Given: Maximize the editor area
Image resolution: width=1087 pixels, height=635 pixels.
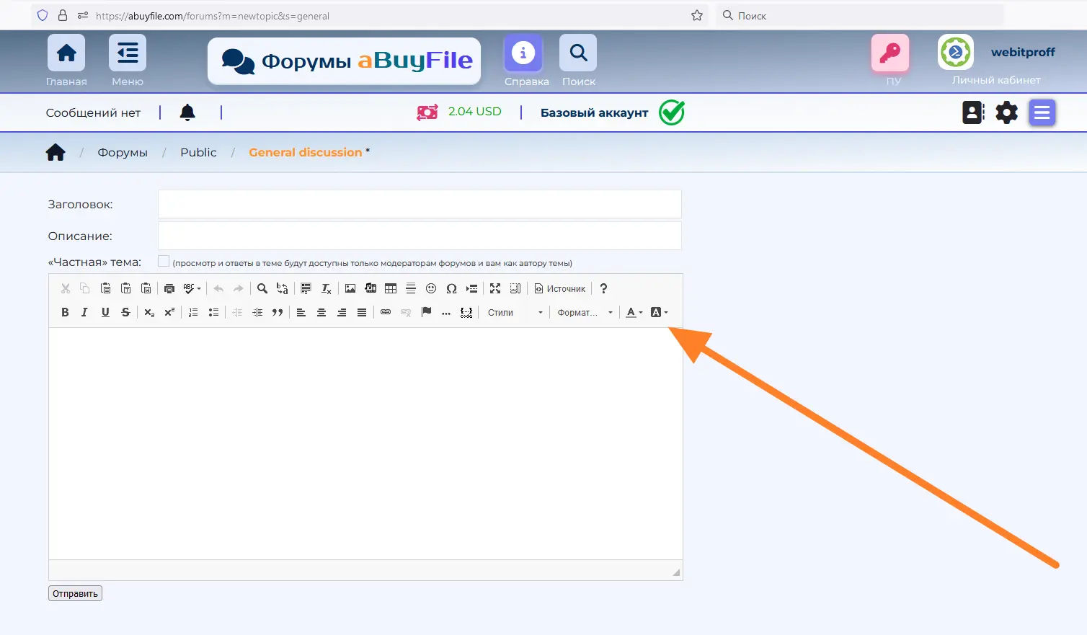Looking at the screenshot, I should (495, 288).
